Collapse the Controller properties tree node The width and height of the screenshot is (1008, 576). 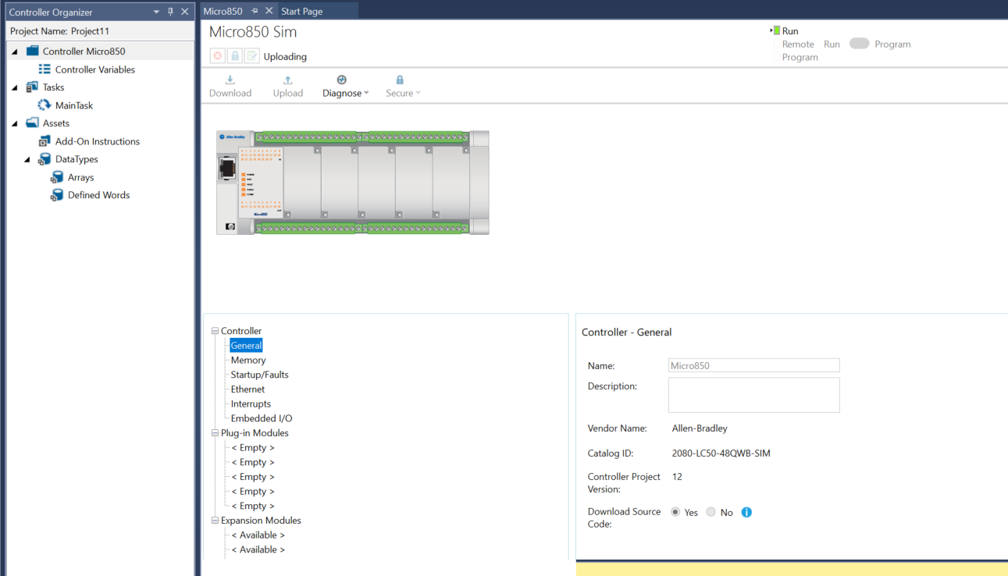coord(215,331)
